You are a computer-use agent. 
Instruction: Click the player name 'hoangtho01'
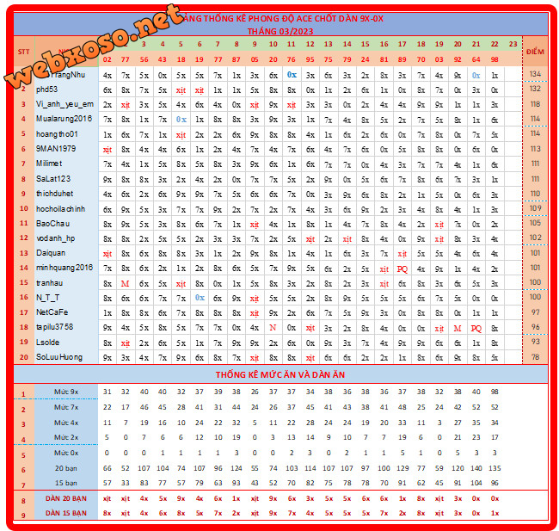(57, 134)
